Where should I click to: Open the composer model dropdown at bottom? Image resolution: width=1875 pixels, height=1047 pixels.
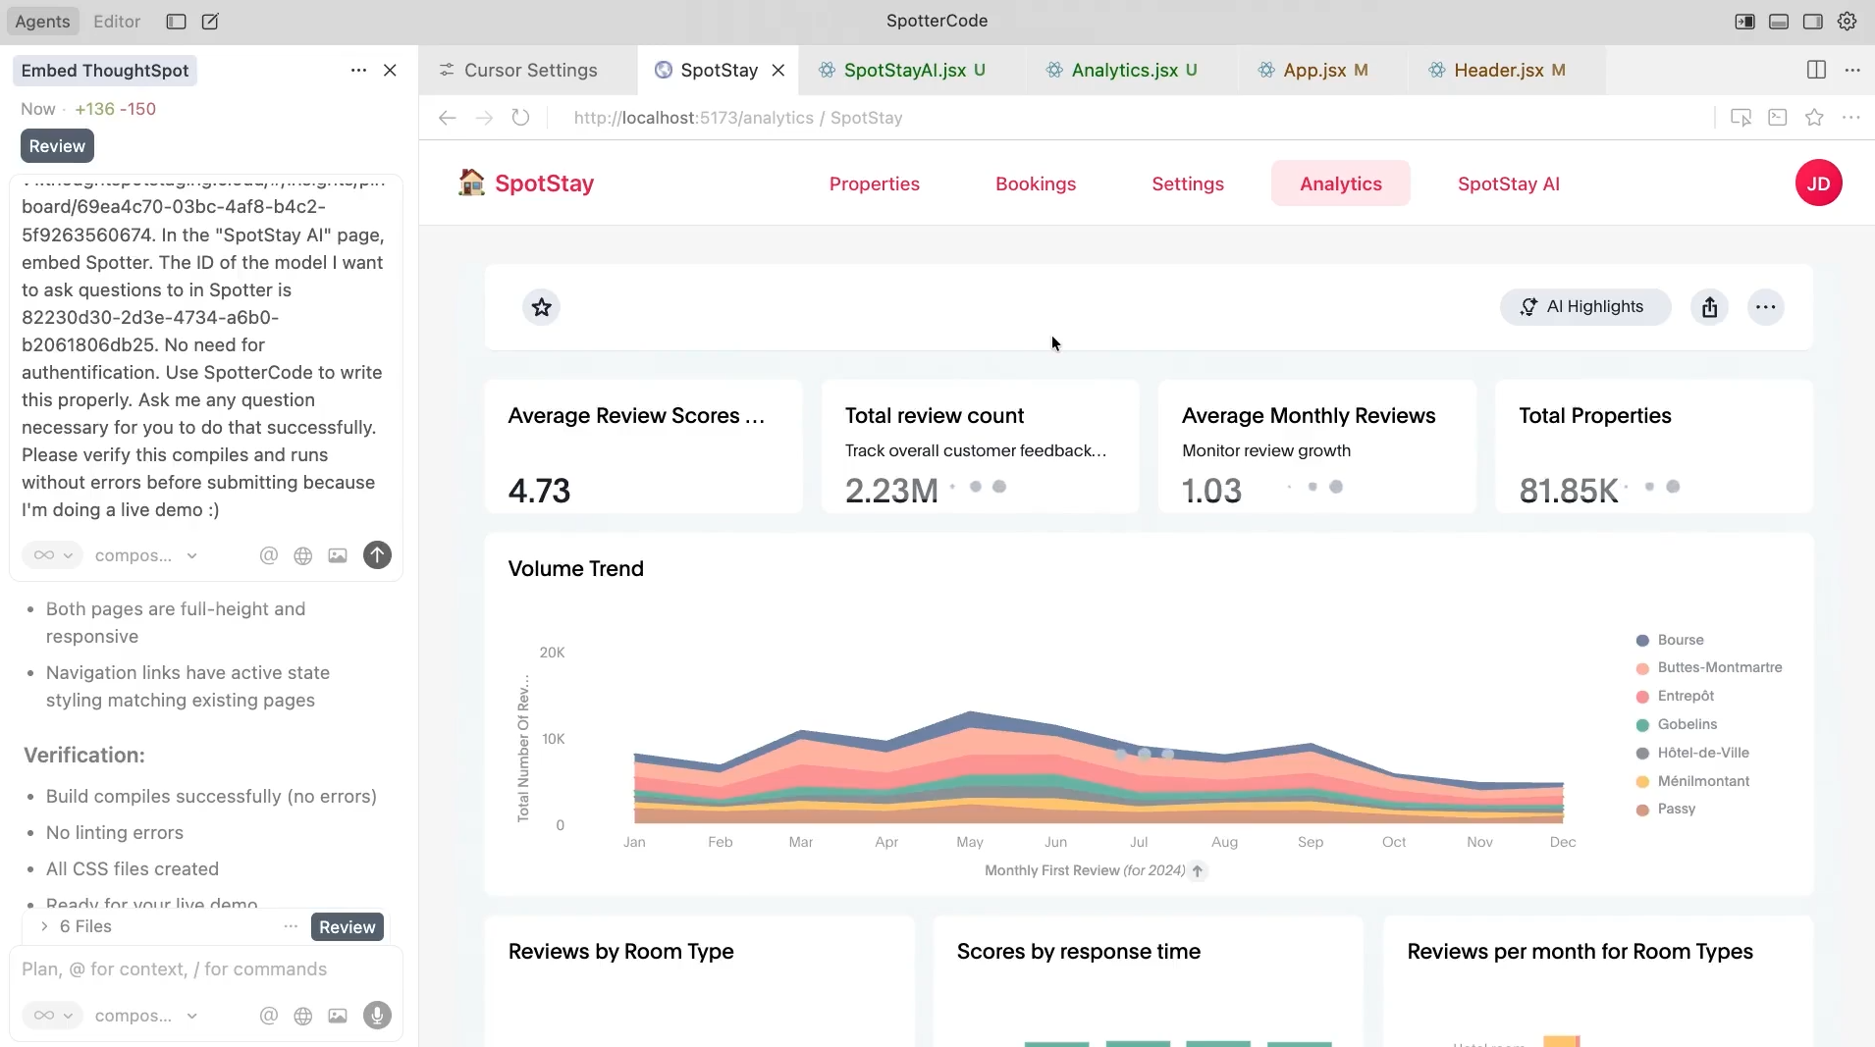point(145,1016)
